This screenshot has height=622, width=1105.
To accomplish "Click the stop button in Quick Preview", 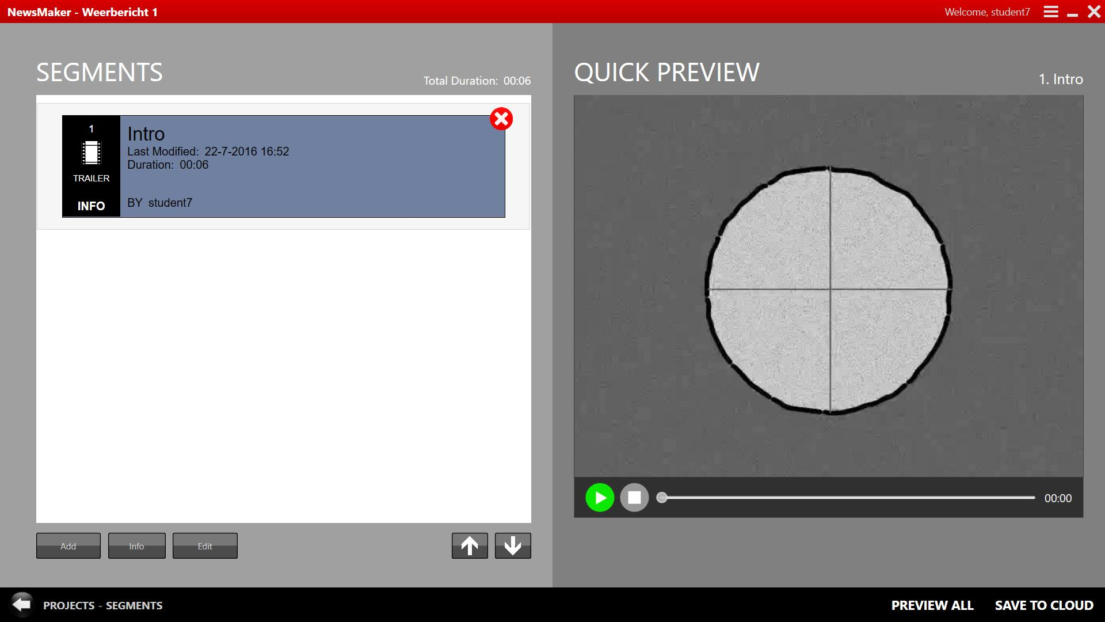I will [634, 498].
